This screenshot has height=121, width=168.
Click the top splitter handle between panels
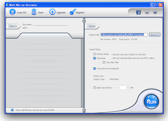84,21
